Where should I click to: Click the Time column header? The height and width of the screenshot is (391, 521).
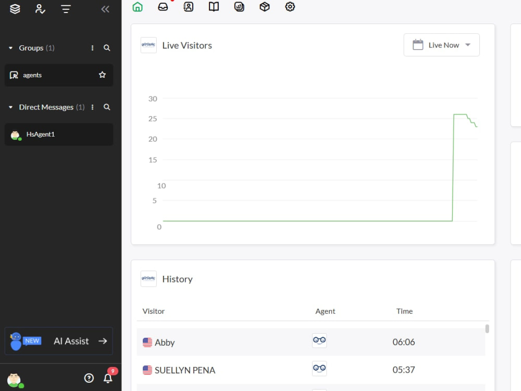[404, 311]
